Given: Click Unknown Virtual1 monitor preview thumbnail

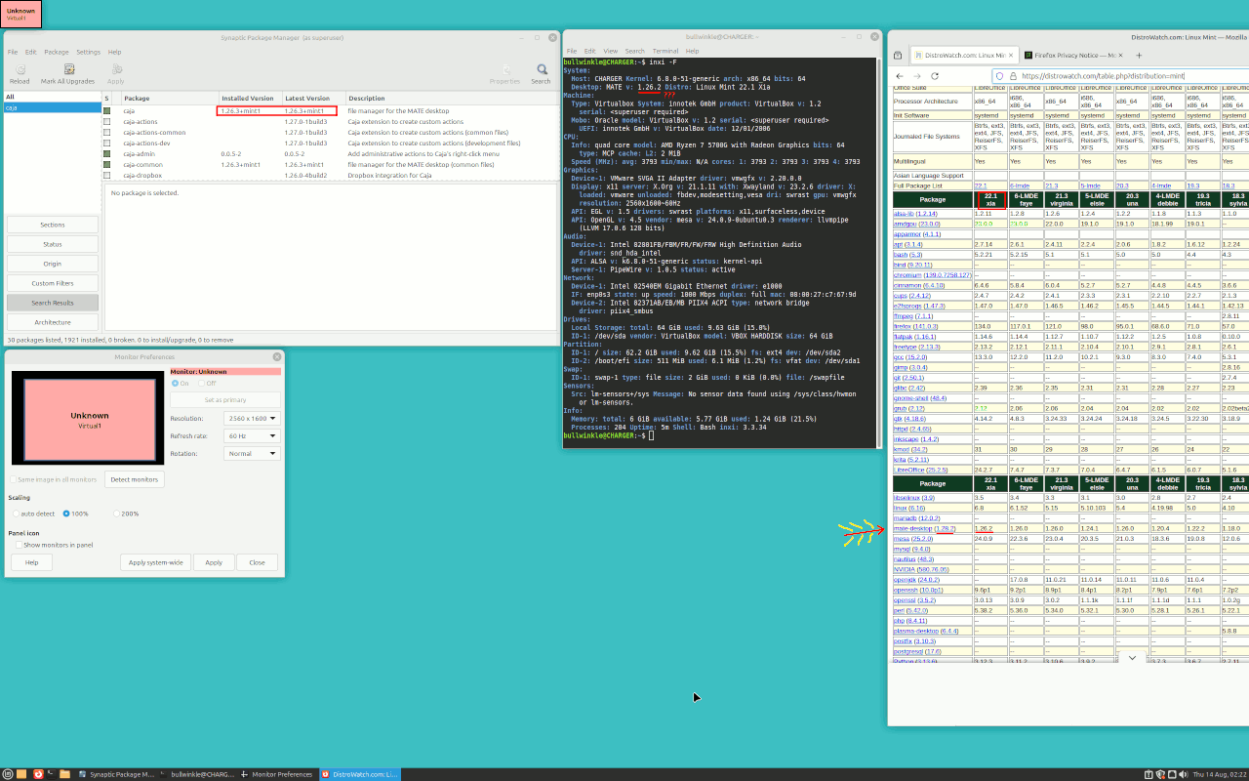Looking at the screenshot, I should (x=89, y=419).
